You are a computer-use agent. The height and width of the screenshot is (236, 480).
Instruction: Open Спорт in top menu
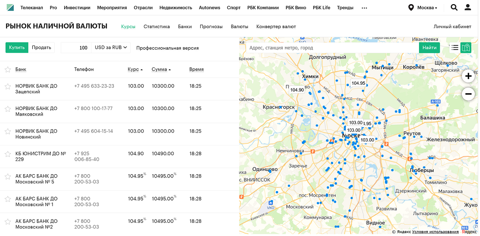click(234, 7)
